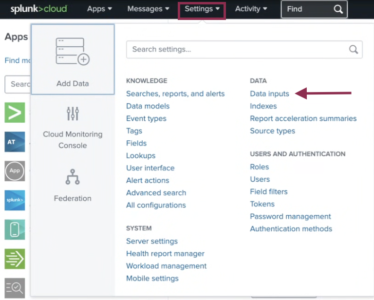This screenshot has height=300, width=374.
Task: Open Searches, reports, and alerts
Action: [175, 94]
